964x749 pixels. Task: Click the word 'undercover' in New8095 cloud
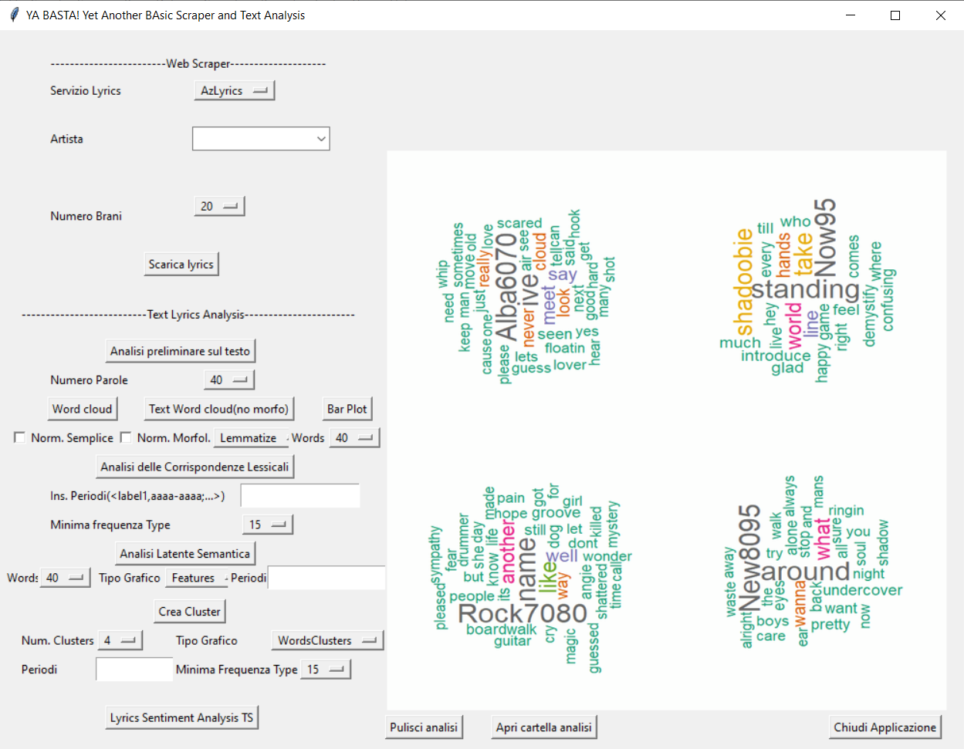[862, 590]
